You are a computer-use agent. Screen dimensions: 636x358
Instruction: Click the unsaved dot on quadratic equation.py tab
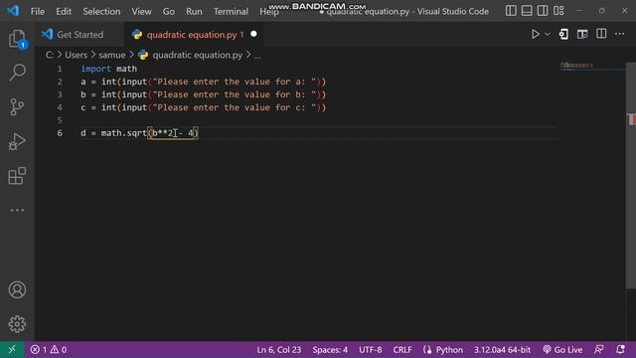pyautogui.click(x=254, y=34)
